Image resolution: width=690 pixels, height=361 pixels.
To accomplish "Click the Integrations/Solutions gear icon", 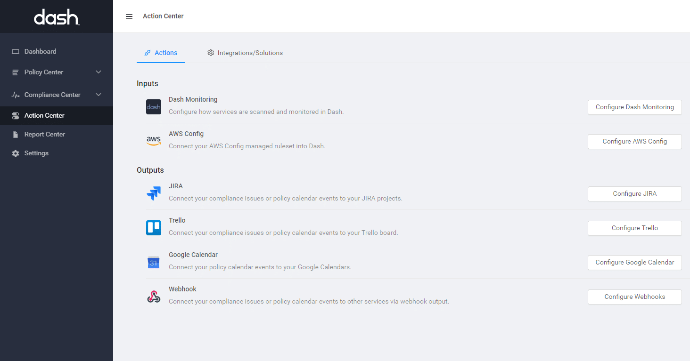I will (211, 53).
